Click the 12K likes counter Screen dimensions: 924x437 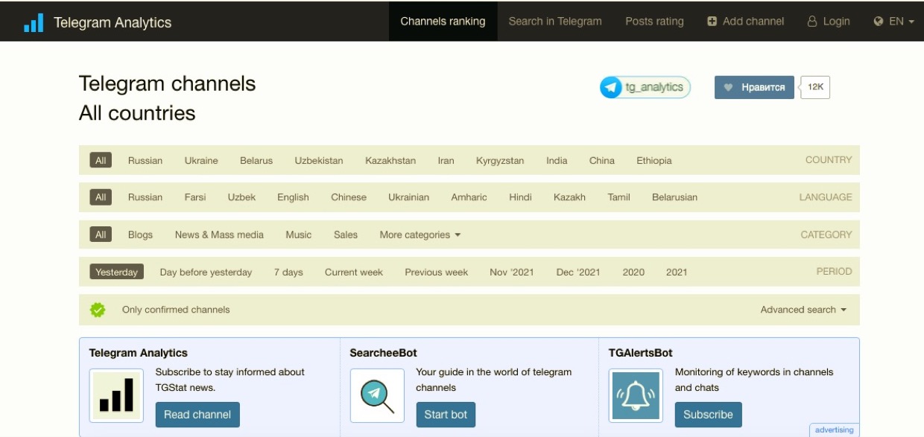815,87
